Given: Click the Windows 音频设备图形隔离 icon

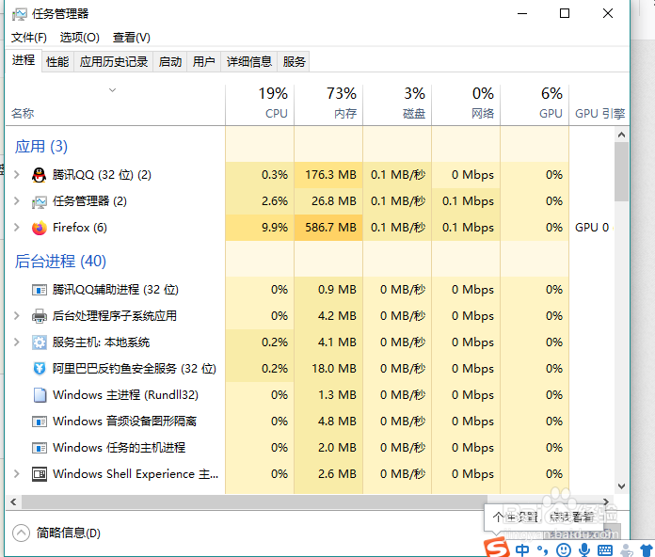Looking at the screenshot, I should coord(40,422).
